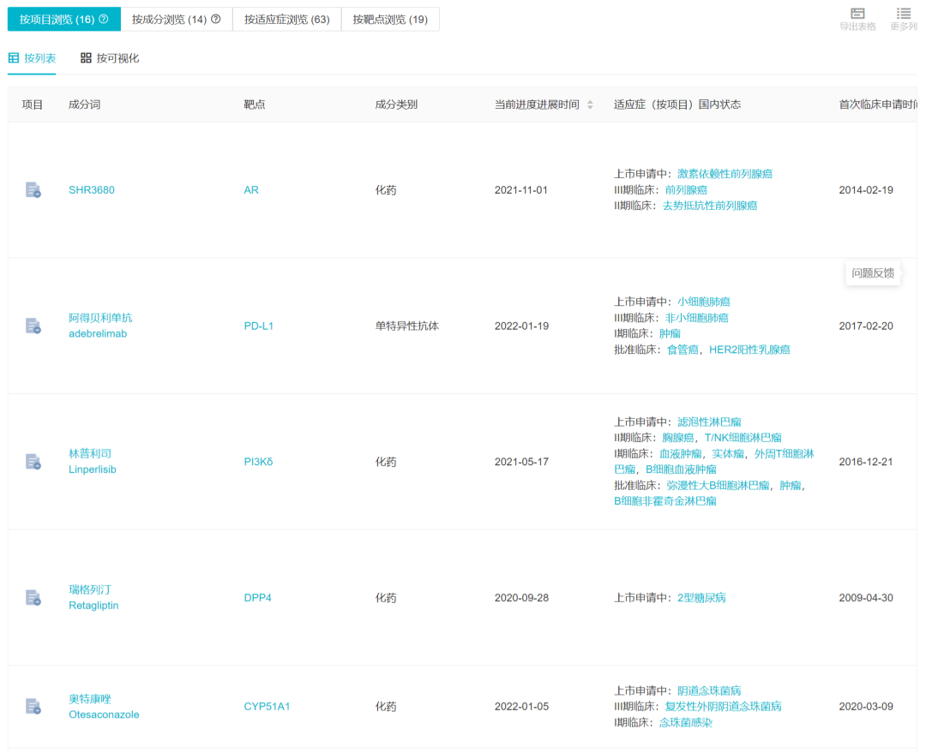Viewport: 926px width, 753px height.
Task: Open 瑞格列汀 Retagliptin link
Action: point(93,598)
